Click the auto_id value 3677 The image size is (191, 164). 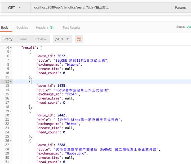tap(61, 56)
